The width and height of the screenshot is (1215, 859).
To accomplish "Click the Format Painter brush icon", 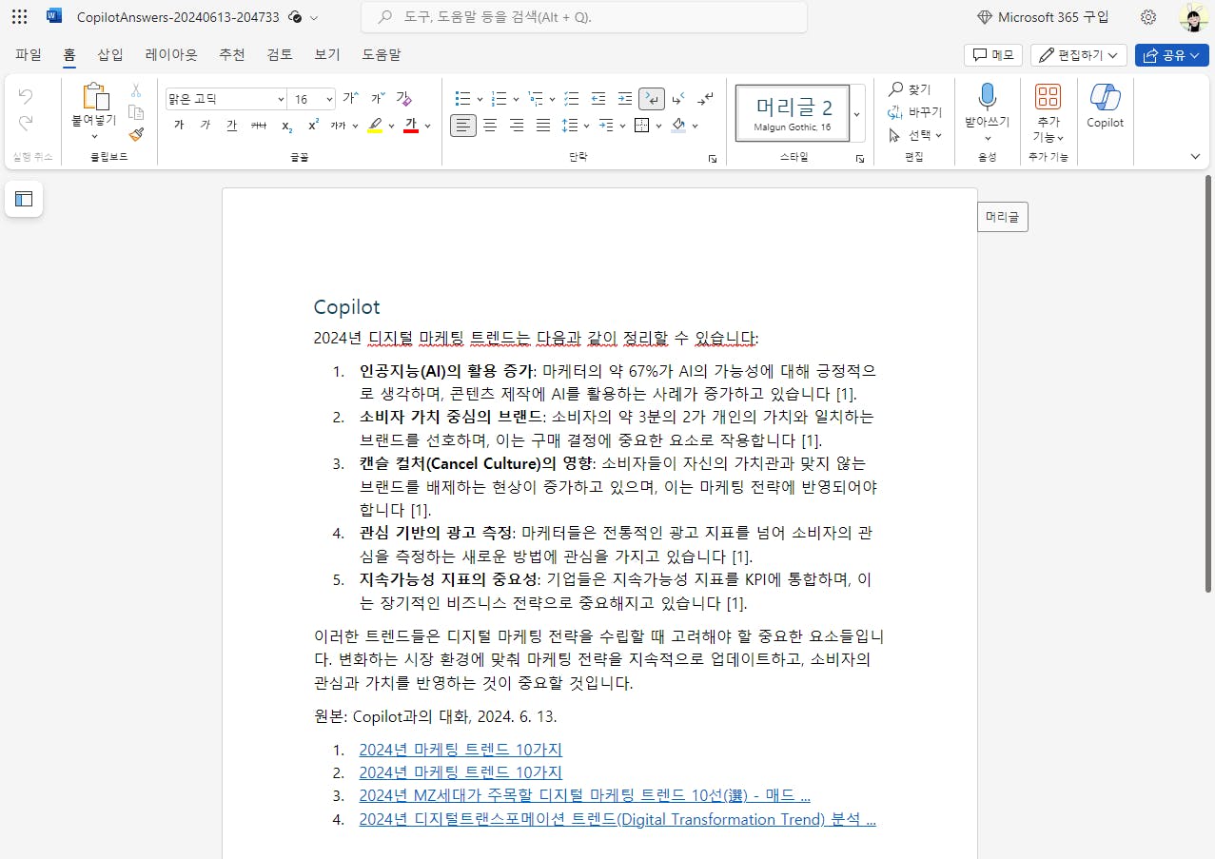I will [136, 134].
